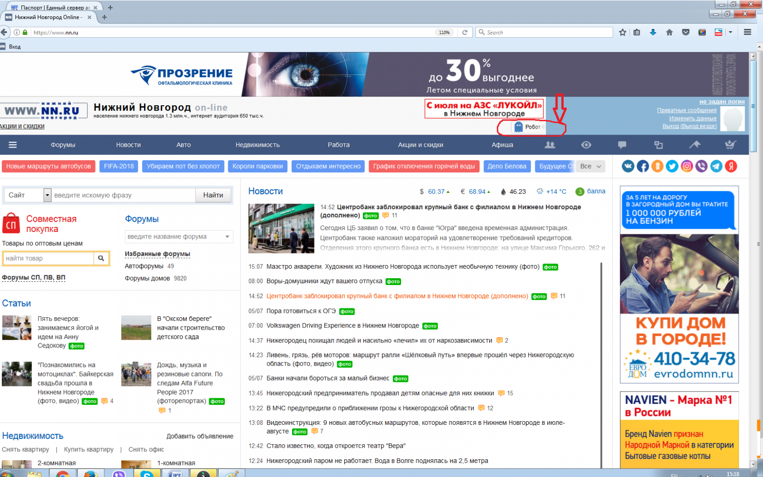The width and height of the screenshot is (763, 477).
Task: Open the 'Недвижимость' navigation menu item
Action: pyautogui.click(x=257, y=145)
